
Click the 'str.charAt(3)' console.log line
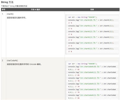click(x=91, y=37)
